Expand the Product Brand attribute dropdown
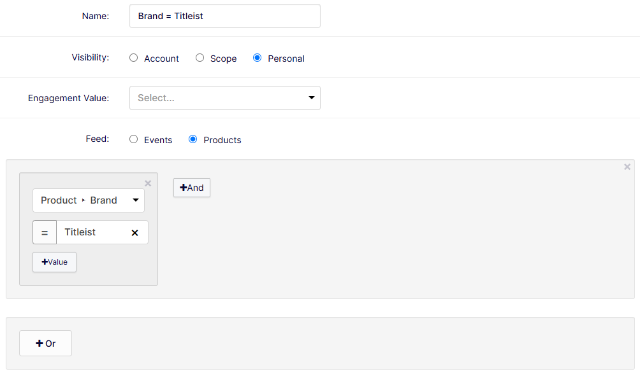This screenshot has height=376, width=640. click(89, 200)
